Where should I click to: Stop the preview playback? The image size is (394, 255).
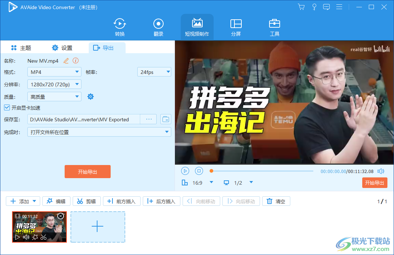tap(199, 171)
